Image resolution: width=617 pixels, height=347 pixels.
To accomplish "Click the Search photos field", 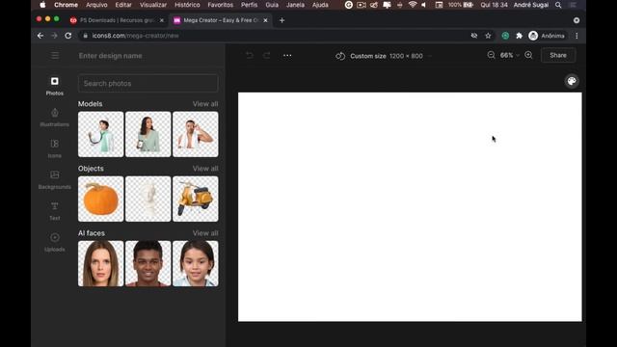I will click(x=148, y=84).
